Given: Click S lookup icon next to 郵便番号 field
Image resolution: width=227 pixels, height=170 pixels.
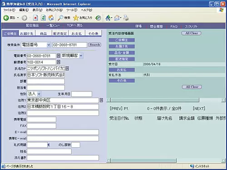Looking at the screenshot, I should pos(59,62).
